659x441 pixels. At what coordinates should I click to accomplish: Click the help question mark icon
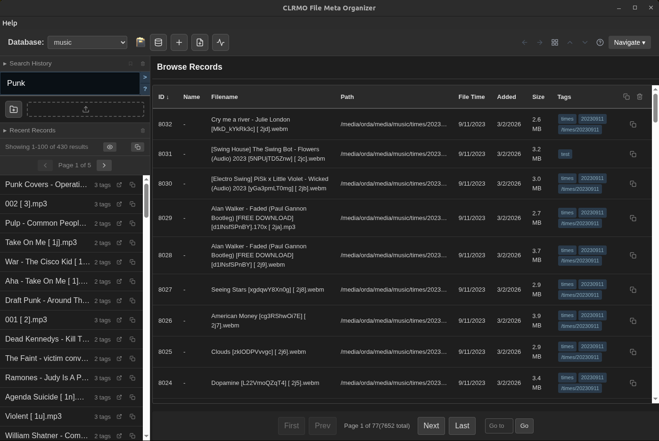(600, 42)
